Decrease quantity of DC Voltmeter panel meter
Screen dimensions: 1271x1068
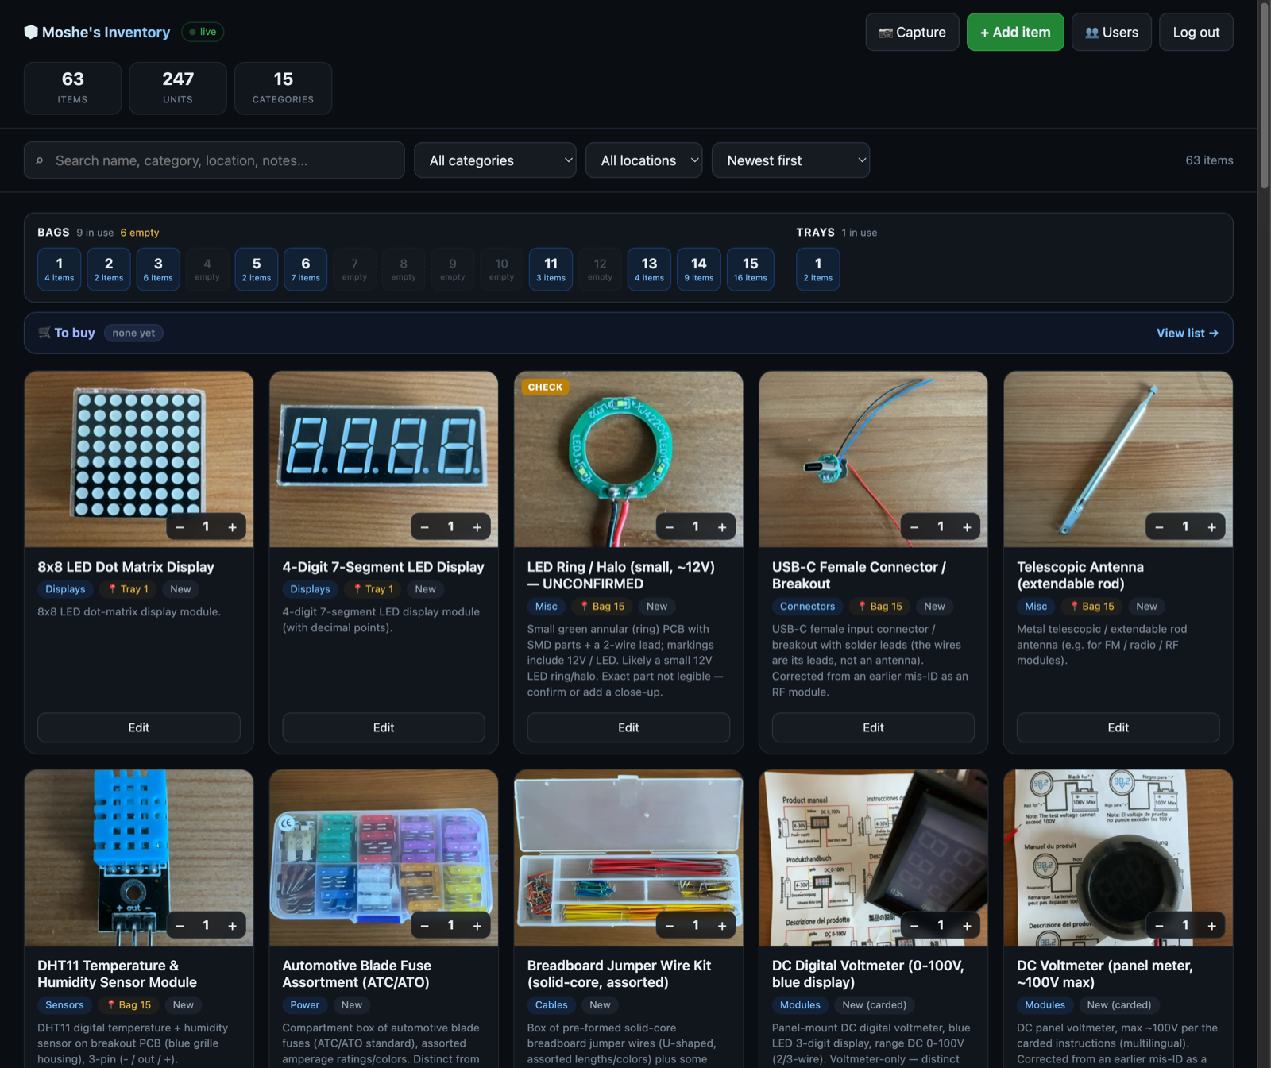[x=1160, y=926]
